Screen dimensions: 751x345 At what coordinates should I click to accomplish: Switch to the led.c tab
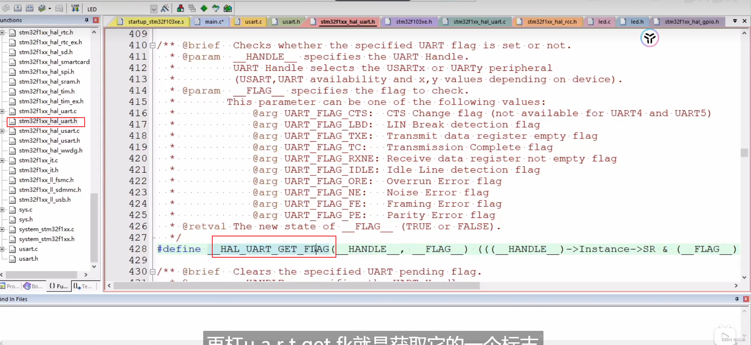pyautogui.click(x=599, y=22)
